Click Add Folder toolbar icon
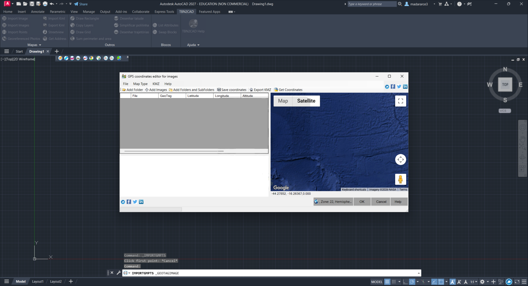 point(133,90)
